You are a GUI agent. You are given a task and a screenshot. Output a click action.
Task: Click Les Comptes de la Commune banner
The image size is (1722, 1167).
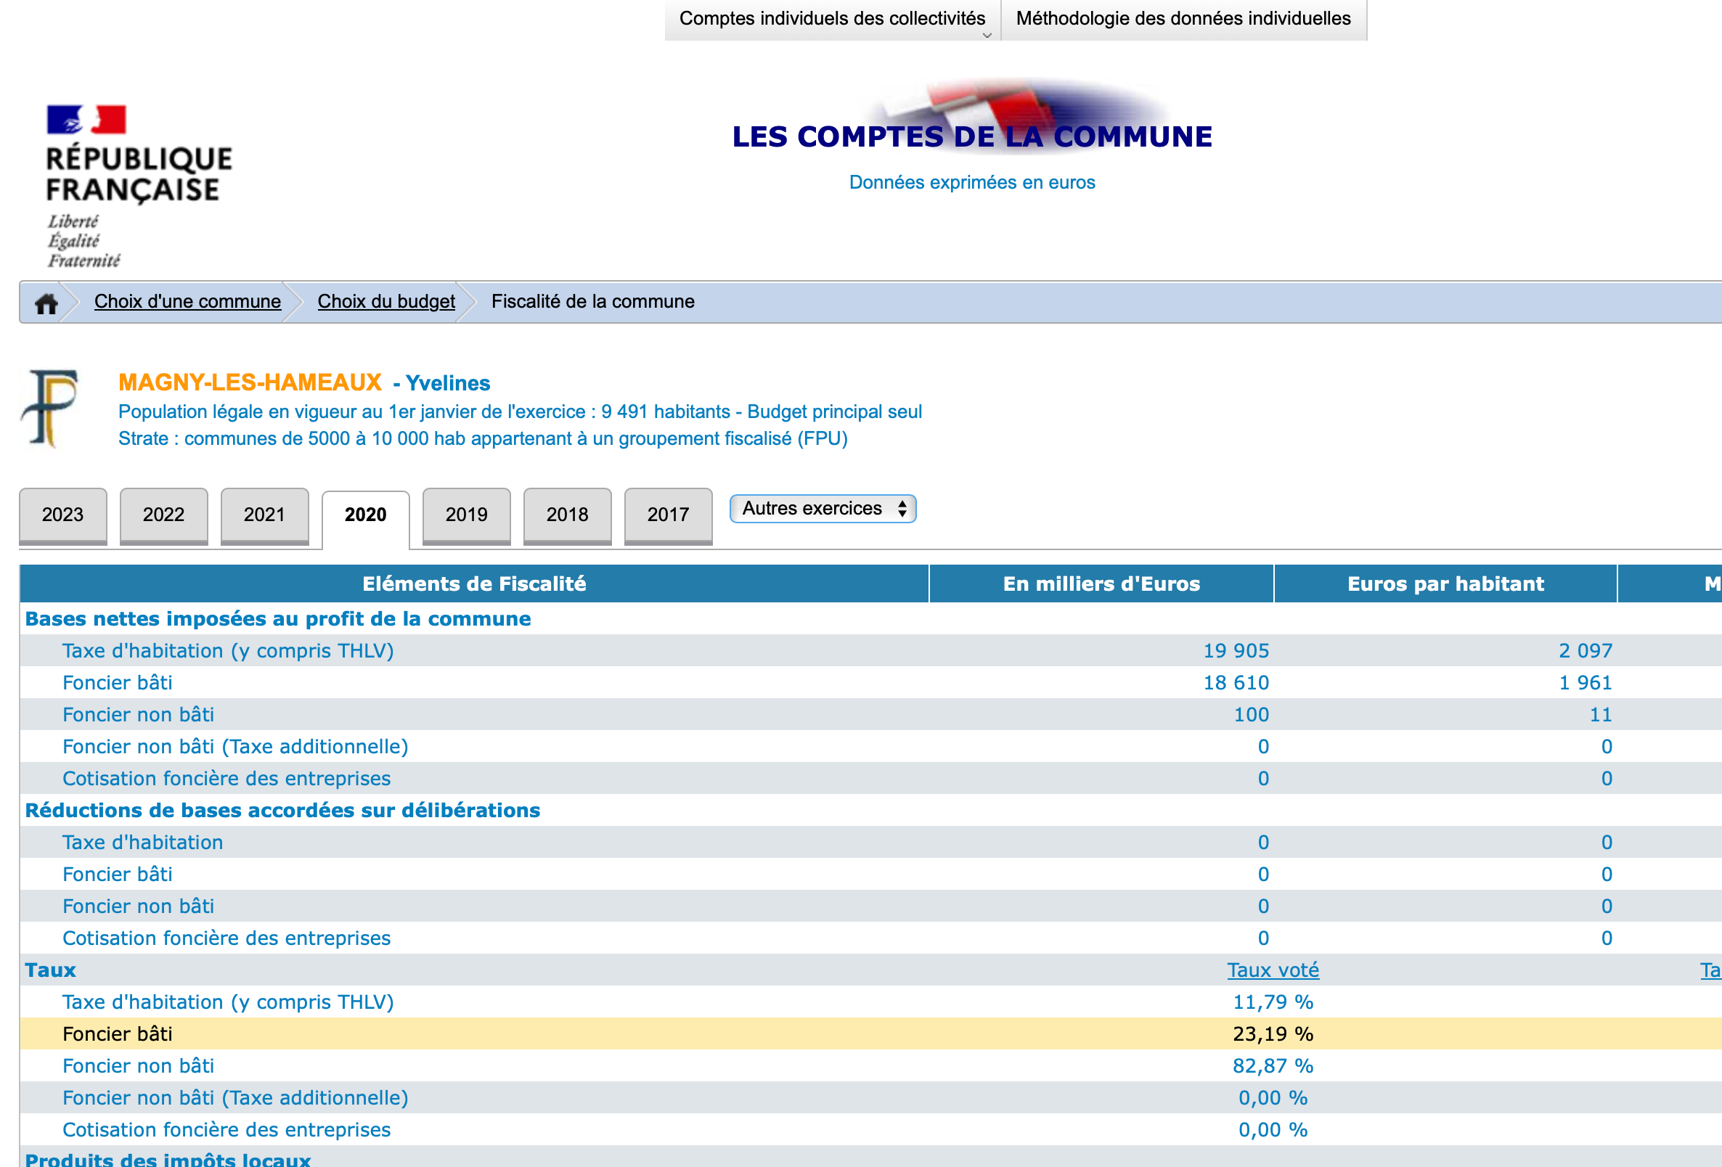[971, 136]
